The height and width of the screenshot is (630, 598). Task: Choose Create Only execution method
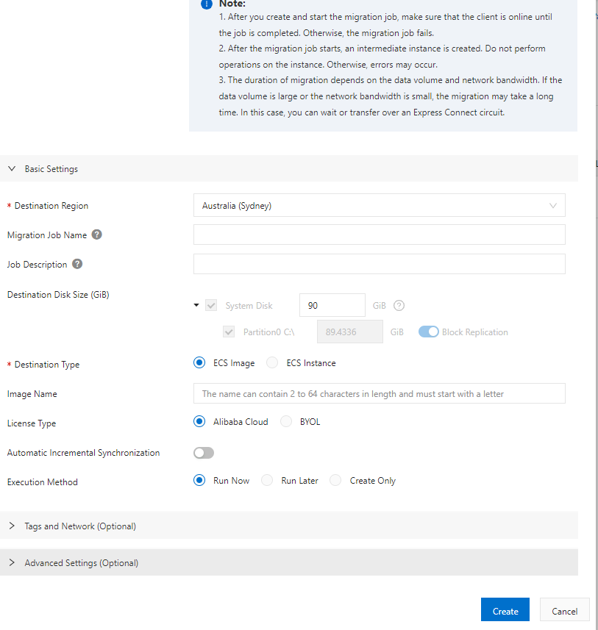coord(335,481)
